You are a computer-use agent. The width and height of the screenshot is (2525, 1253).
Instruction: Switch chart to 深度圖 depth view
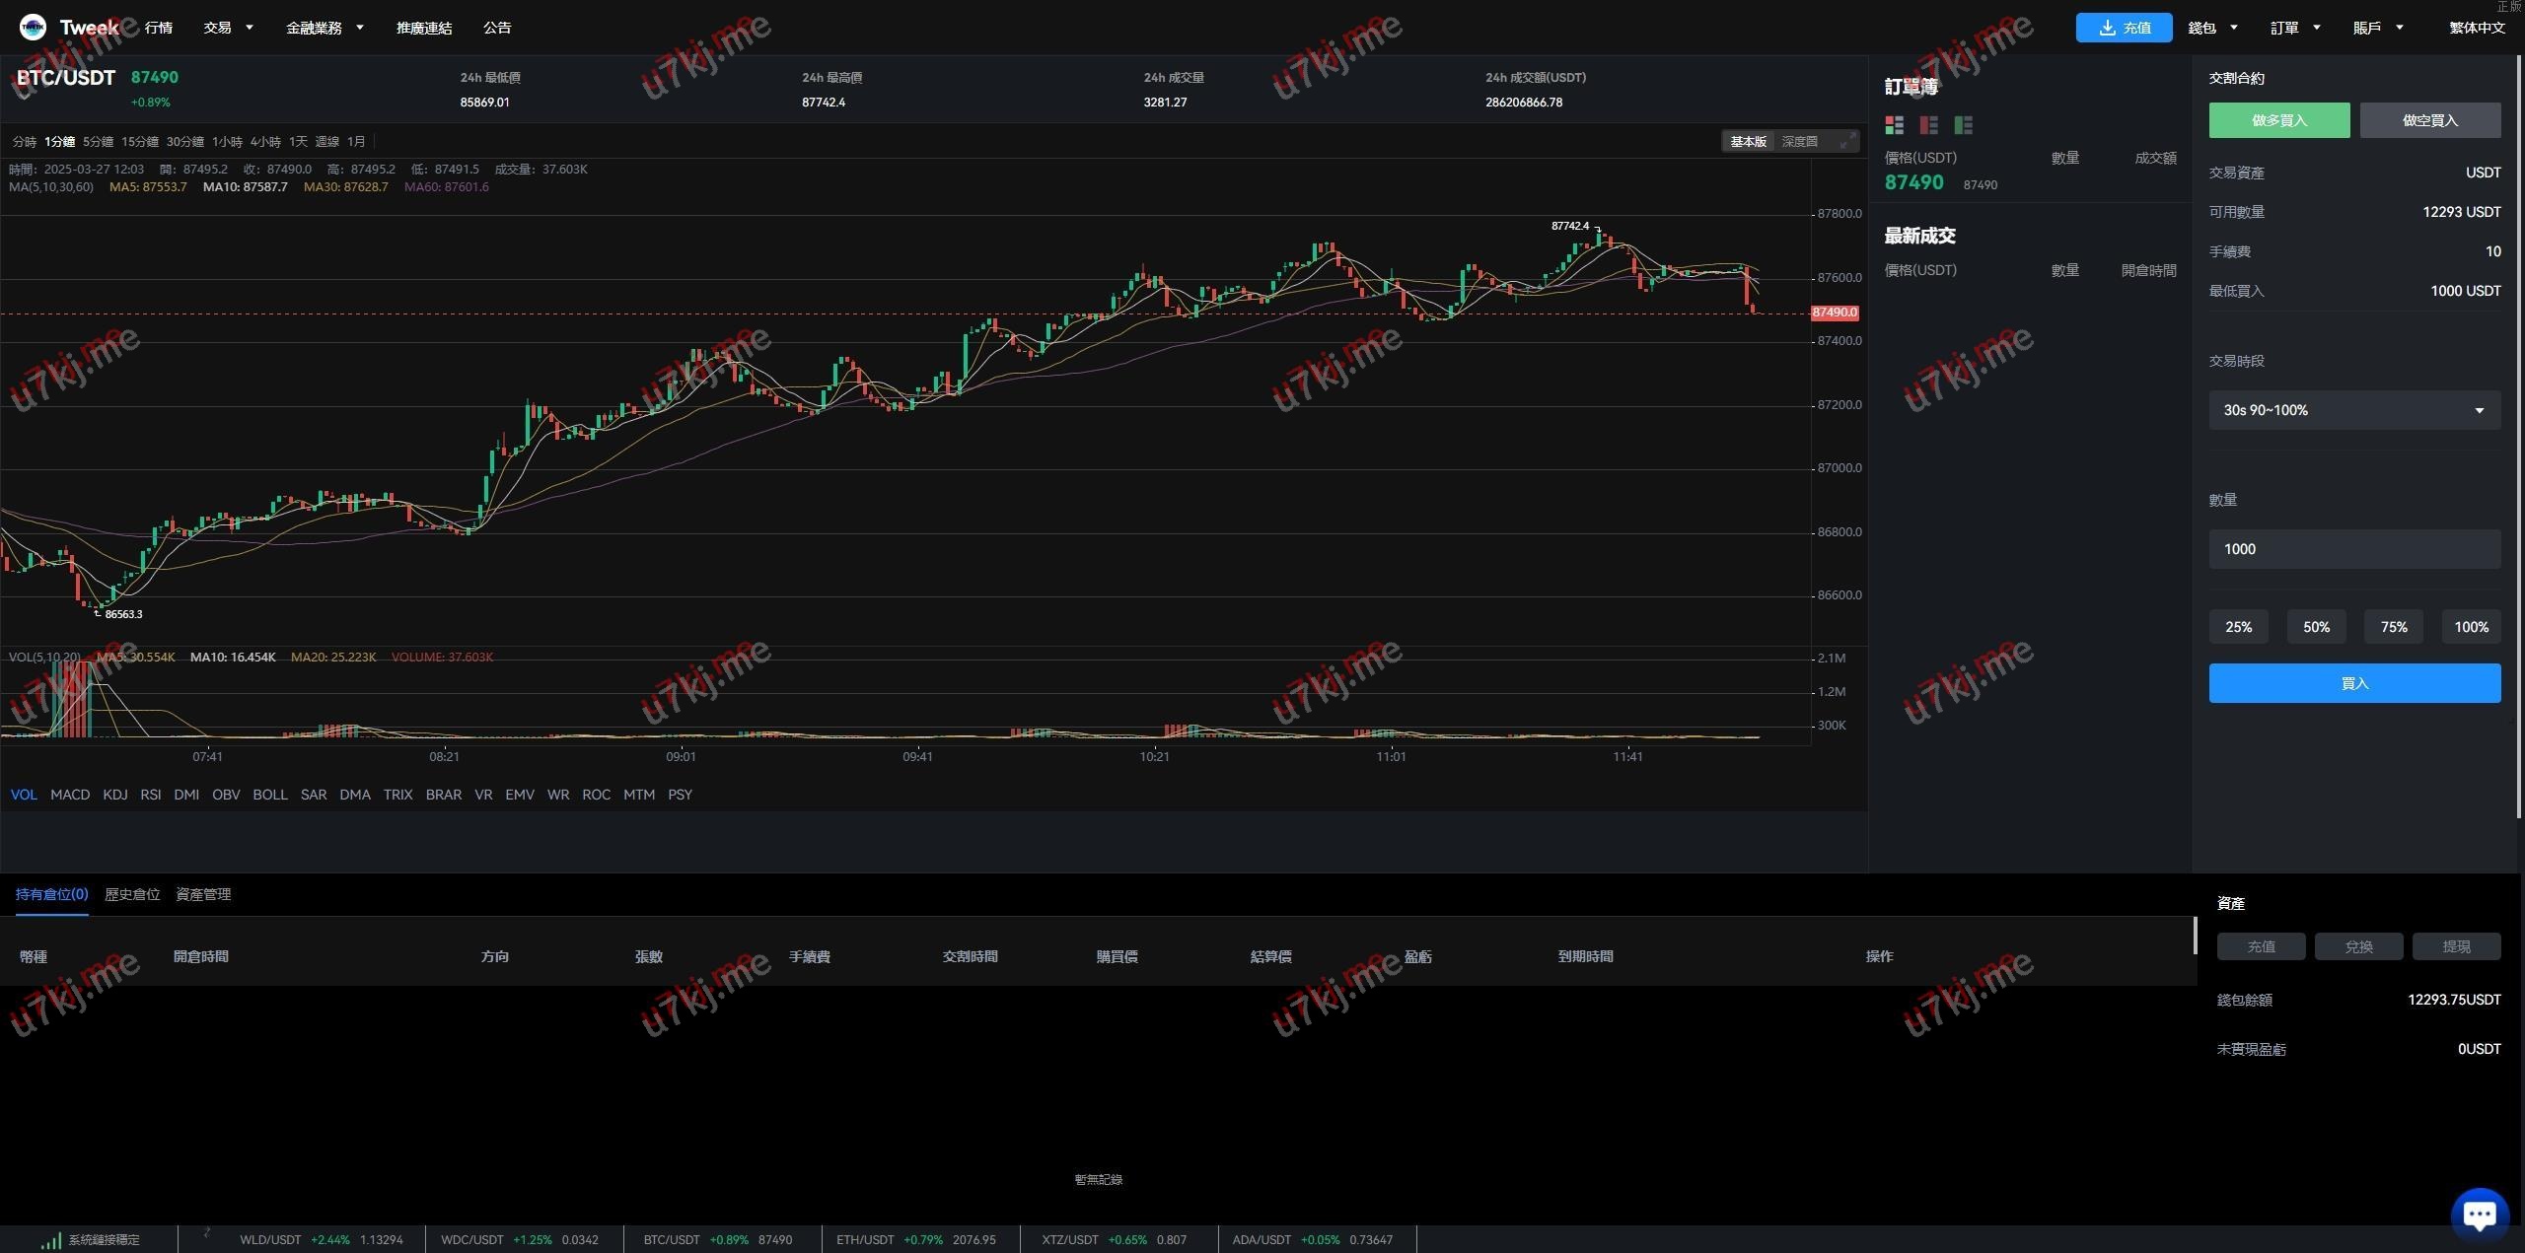(x=1799, y=142)
